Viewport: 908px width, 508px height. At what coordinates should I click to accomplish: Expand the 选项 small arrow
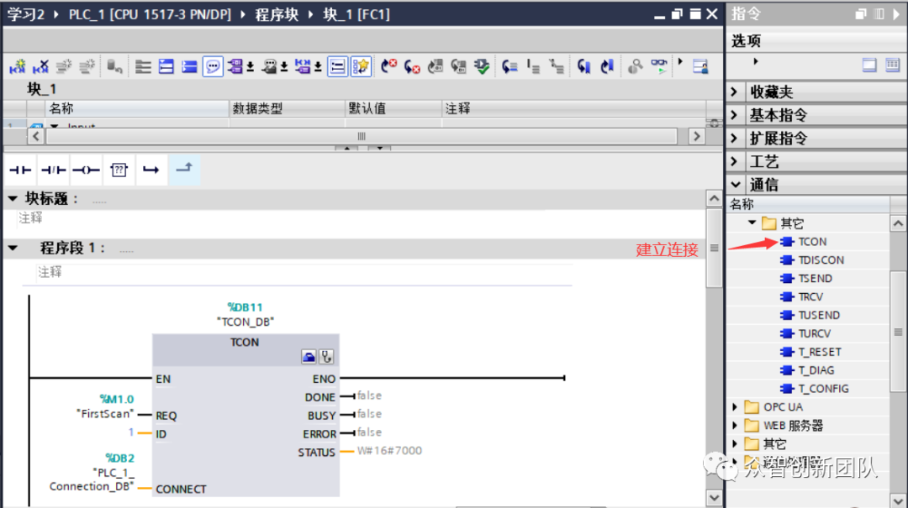click(756, 61)
